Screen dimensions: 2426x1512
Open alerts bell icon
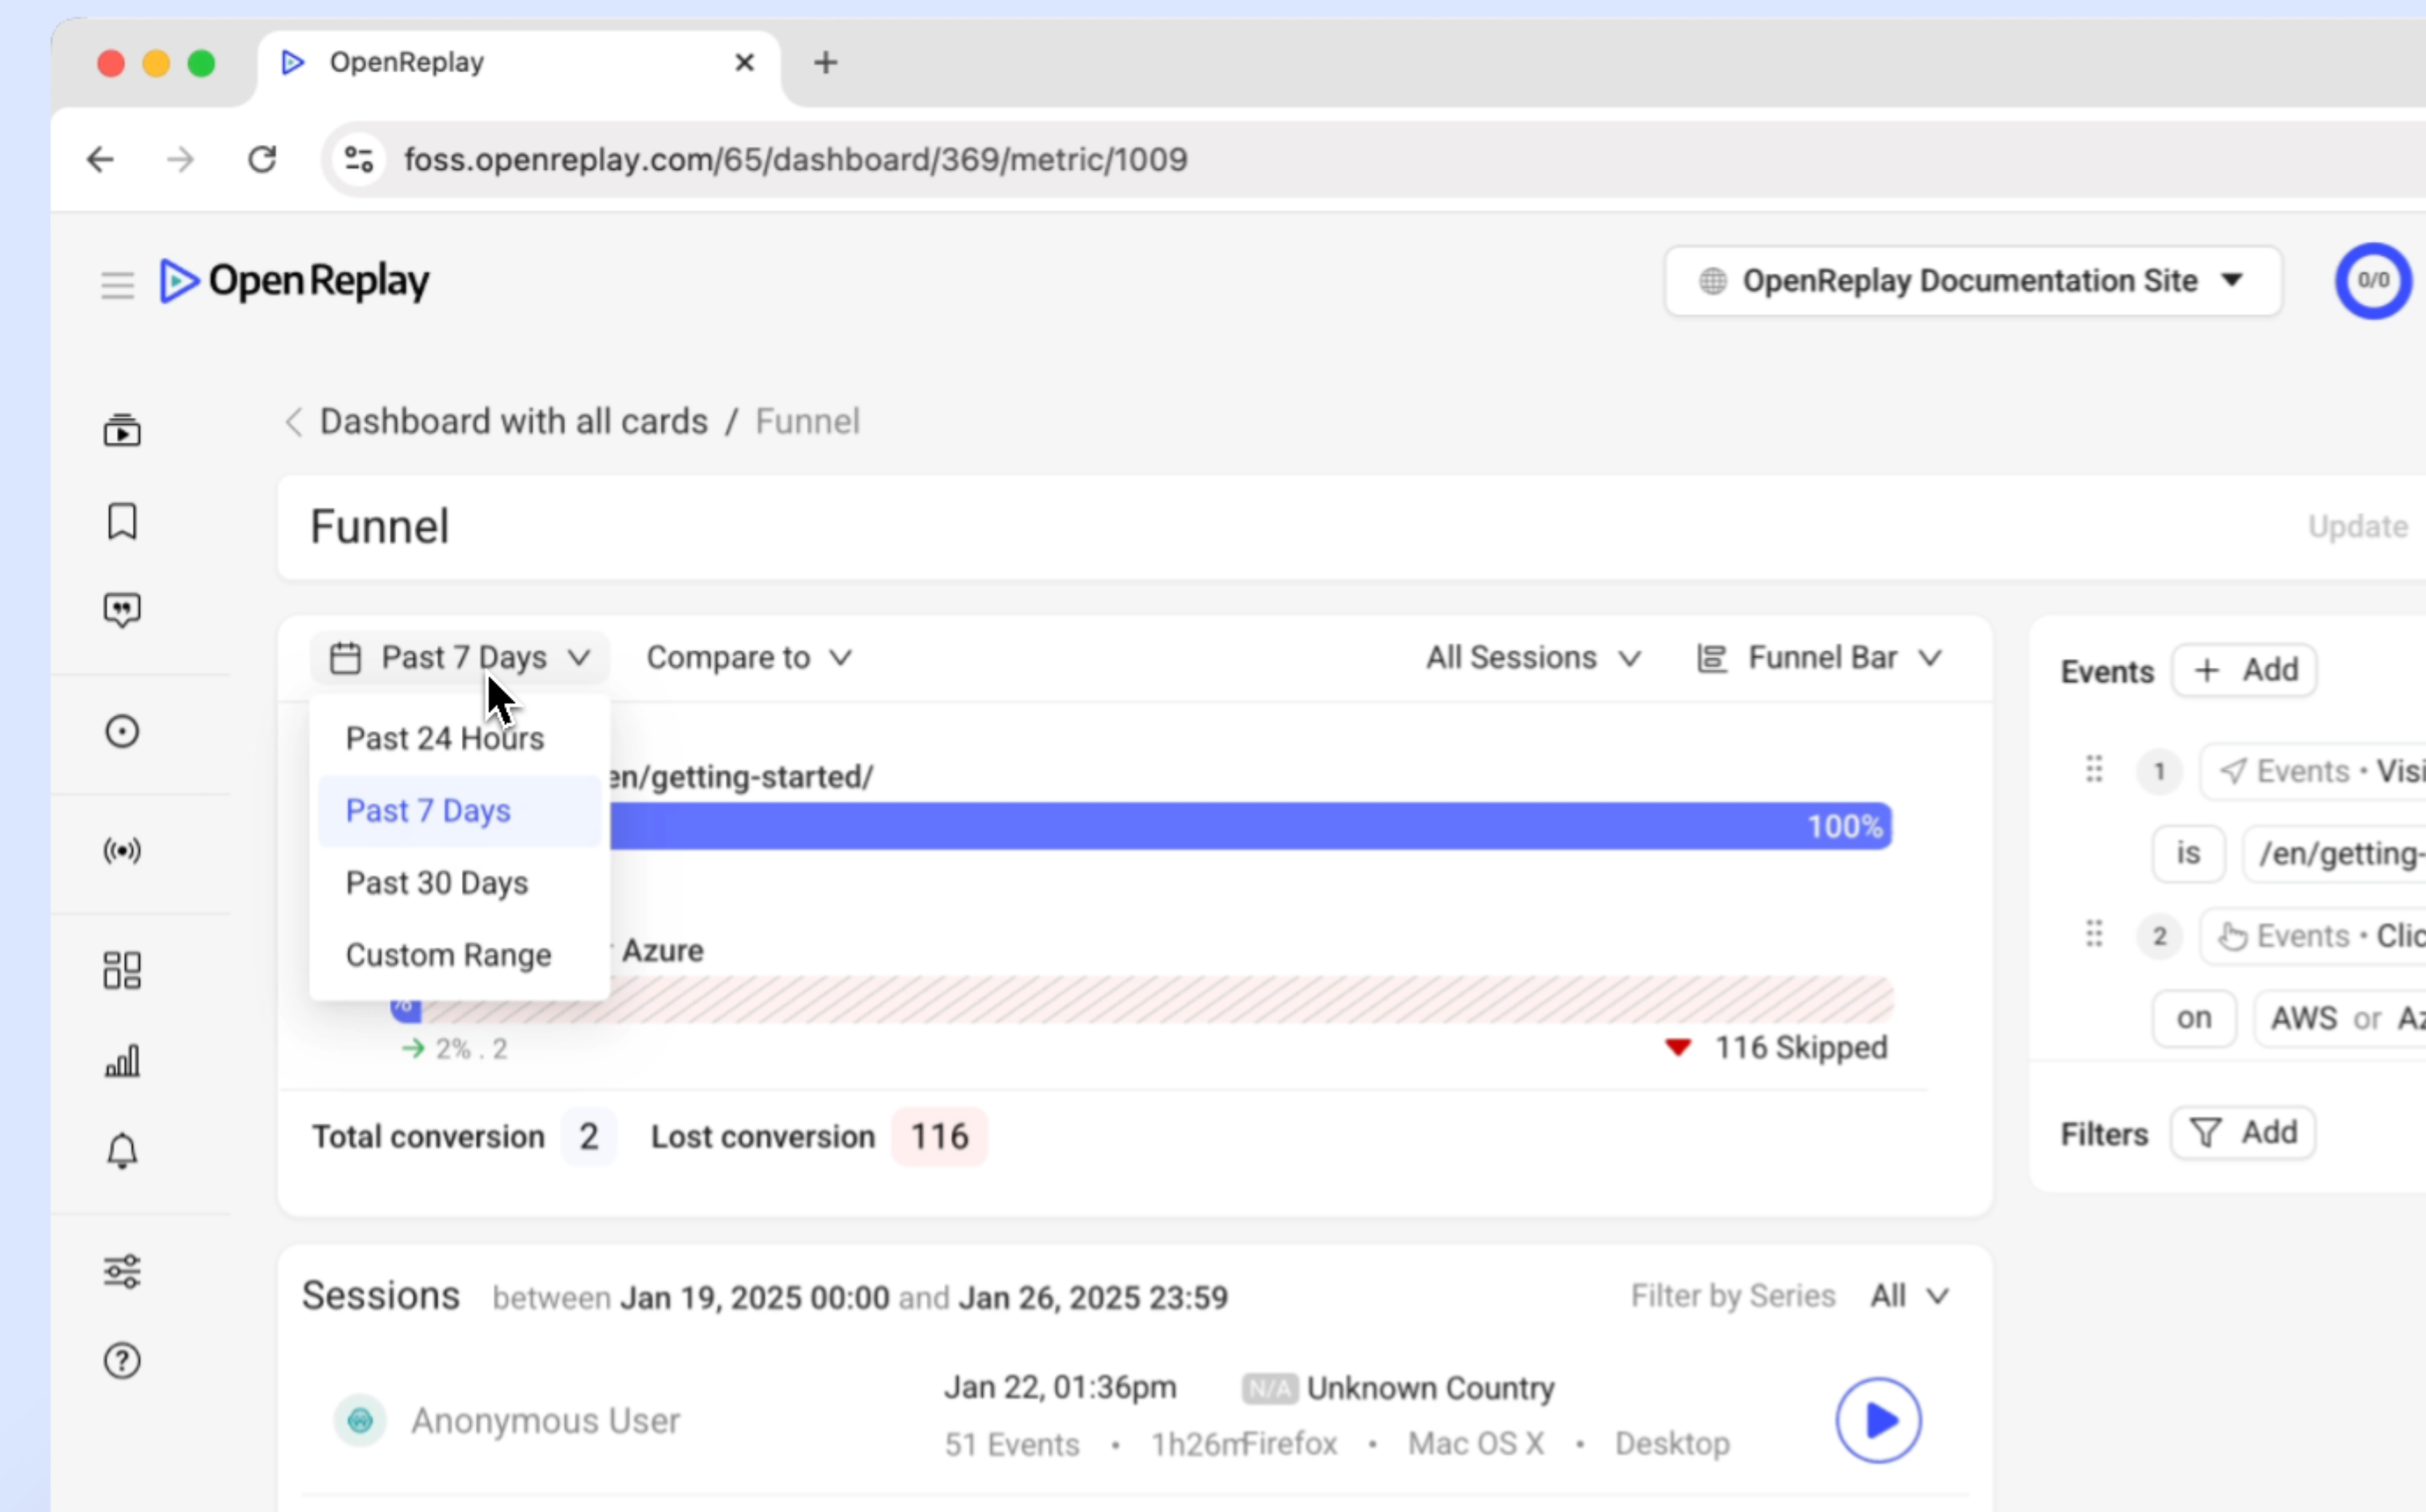[122, 1151]
